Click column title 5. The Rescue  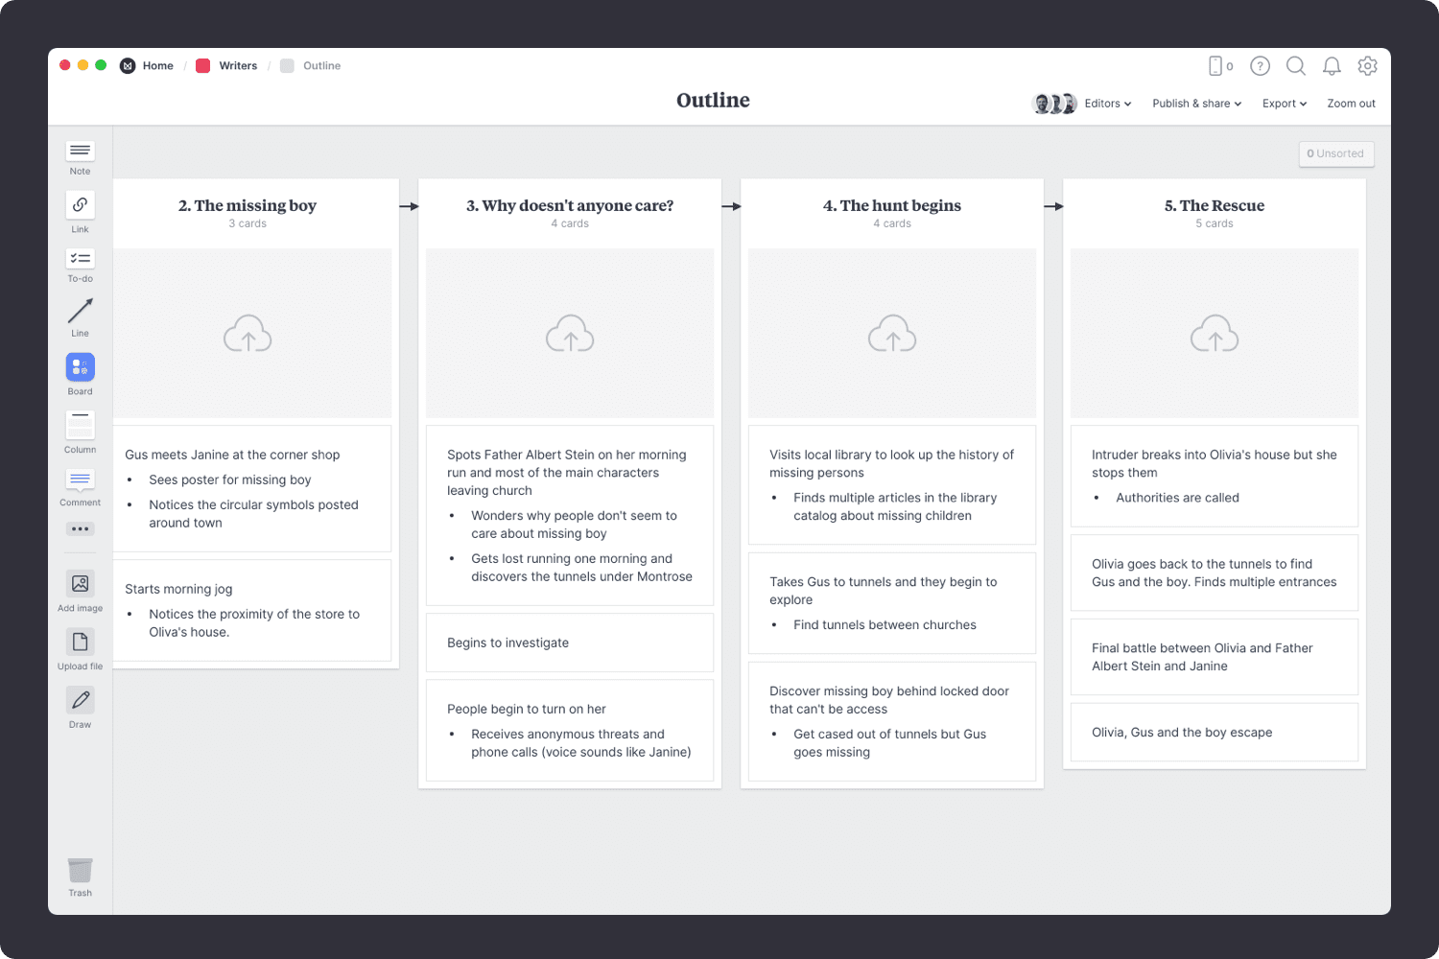1215,205
